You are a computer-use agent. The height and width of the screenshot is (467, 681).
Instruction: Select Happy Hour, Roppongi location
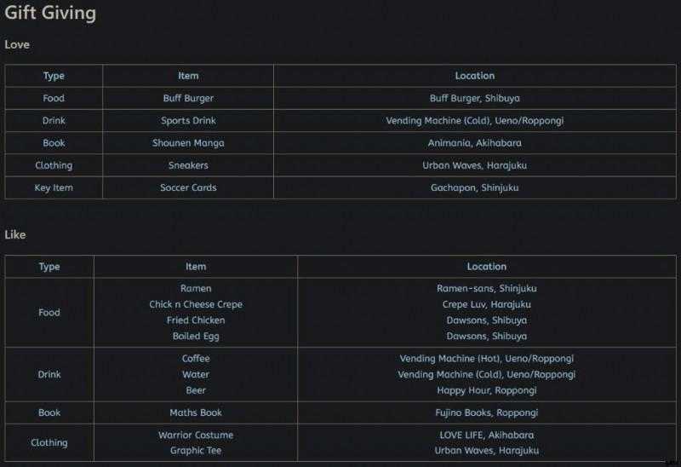(x=486, y=390)
